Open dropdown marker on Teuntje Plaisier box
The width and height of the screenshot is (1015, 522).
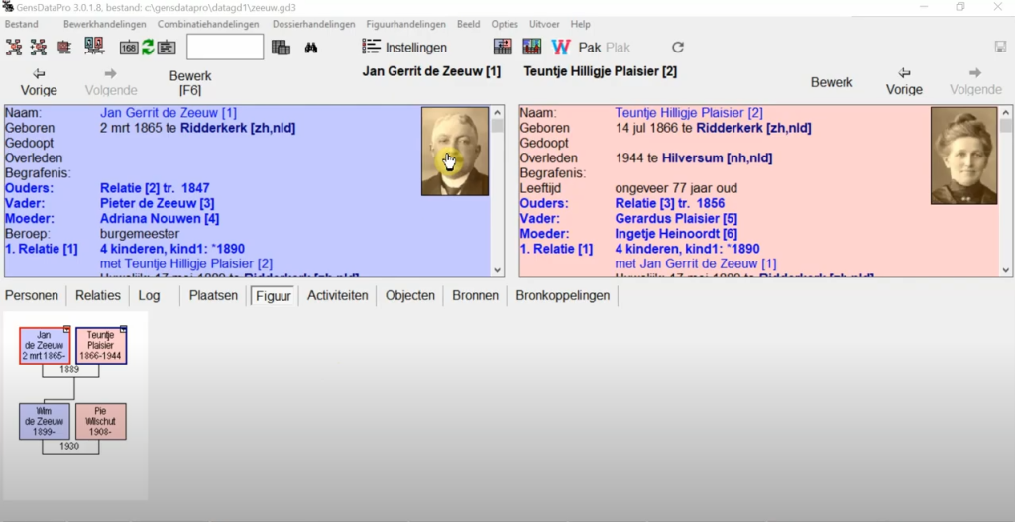click(124, 329)
